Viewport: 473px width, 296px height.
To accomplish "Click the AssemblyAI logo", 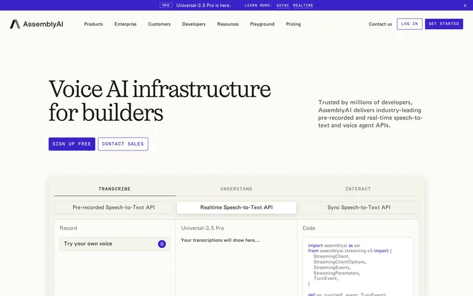I will click(x=36, y=24).
